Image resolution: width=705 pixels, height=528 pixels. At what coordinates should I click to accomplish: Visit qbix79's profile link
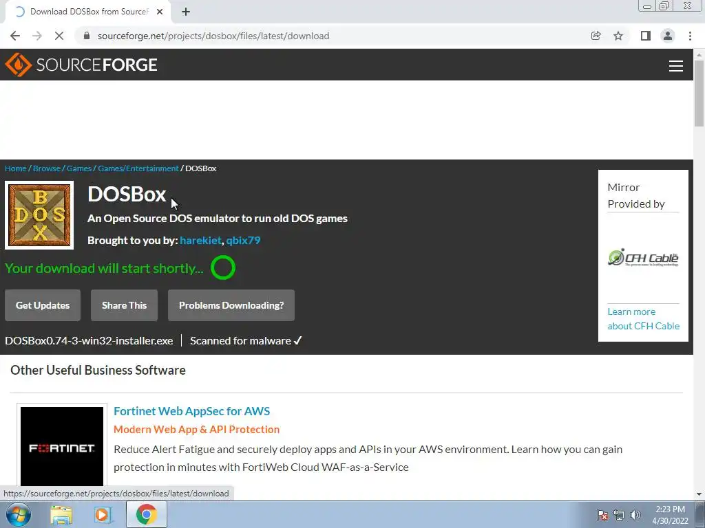(x=243, y=240)
